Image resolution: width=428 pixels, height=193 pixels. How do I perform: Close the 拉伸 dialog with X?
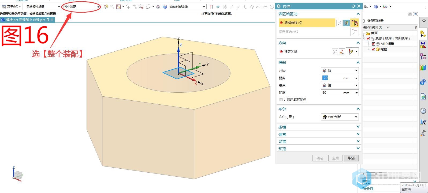[x=359, y=6]
